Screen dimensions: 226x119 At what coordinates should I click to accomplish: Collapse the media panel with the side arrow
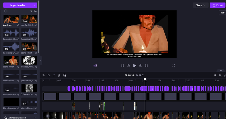click(41, 61)
